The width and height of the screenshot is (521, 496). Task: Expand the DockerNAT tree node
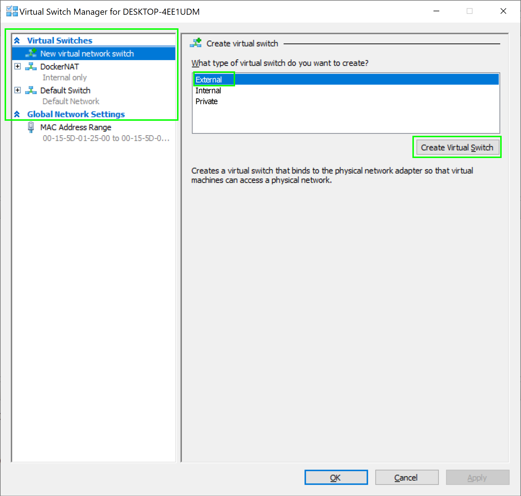(x=18, y=66)
